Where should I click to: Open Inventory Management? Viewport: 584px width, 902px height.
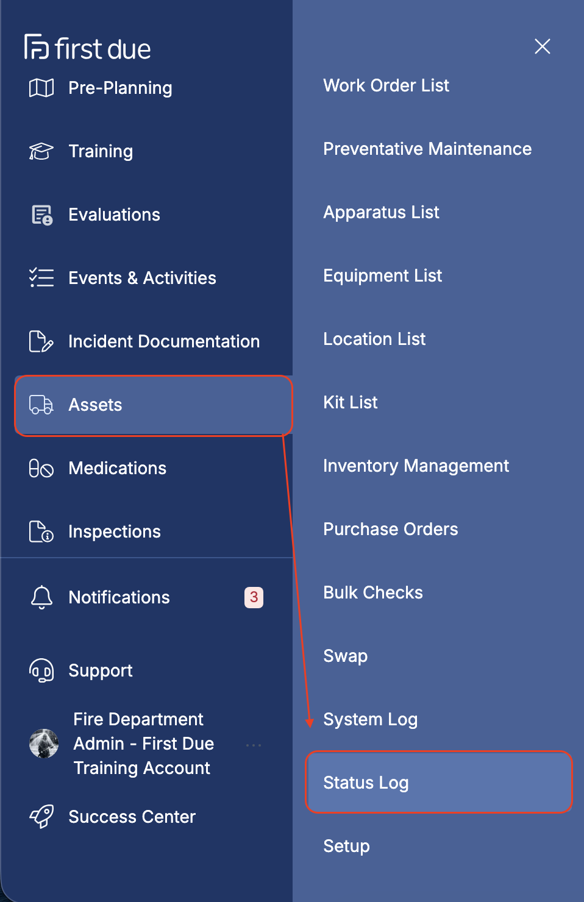416,466
